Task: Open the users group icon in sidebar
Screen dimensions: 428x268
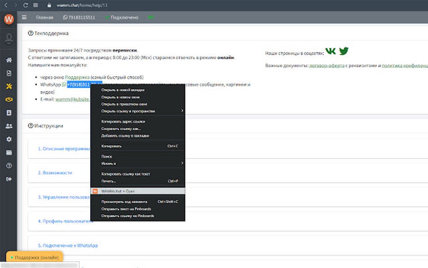Action: click(9, 126)
